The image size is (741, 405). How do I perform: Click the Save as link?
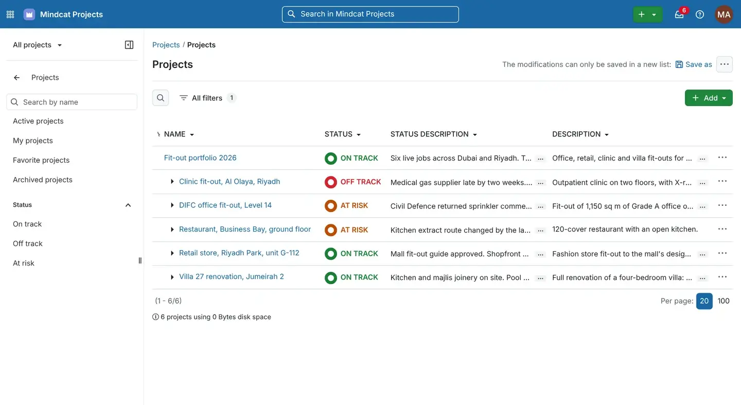pos(694,64)
